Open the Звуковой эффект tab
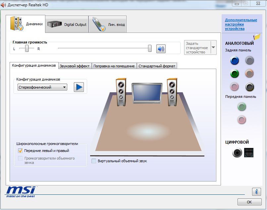 (75, 66)
